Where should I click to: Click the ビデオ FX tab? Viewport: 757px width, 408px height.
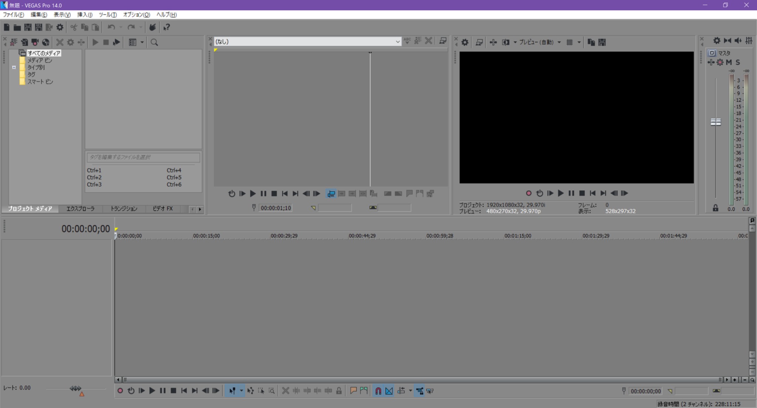pos(163,209)
